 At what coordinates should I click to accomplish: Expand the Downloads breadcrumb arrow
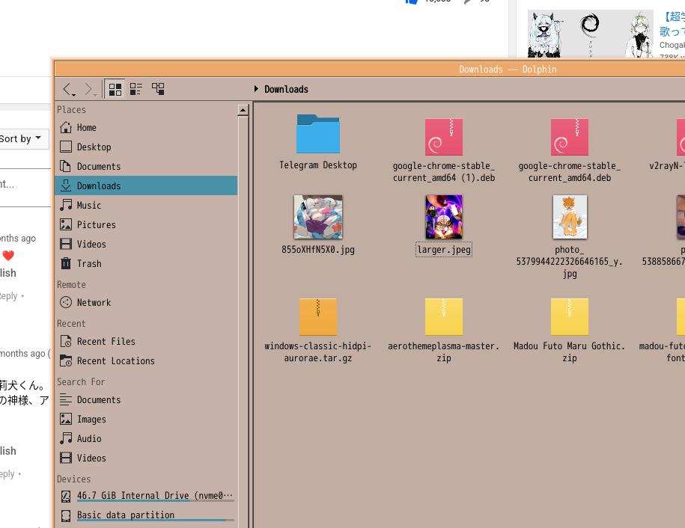click(257, 89)
